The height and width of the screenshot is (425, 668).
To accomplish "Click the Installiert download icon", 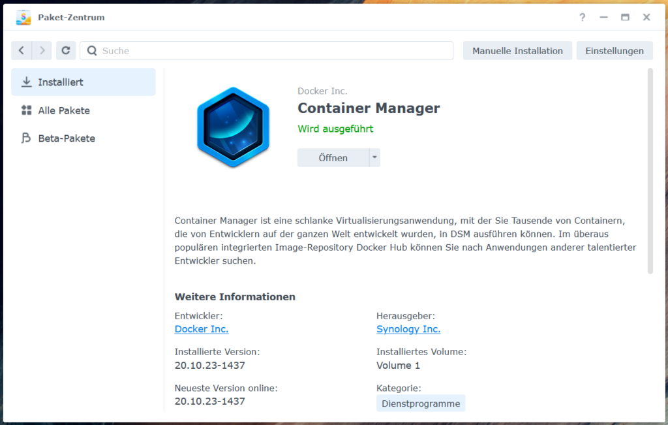I will (26, 82).
